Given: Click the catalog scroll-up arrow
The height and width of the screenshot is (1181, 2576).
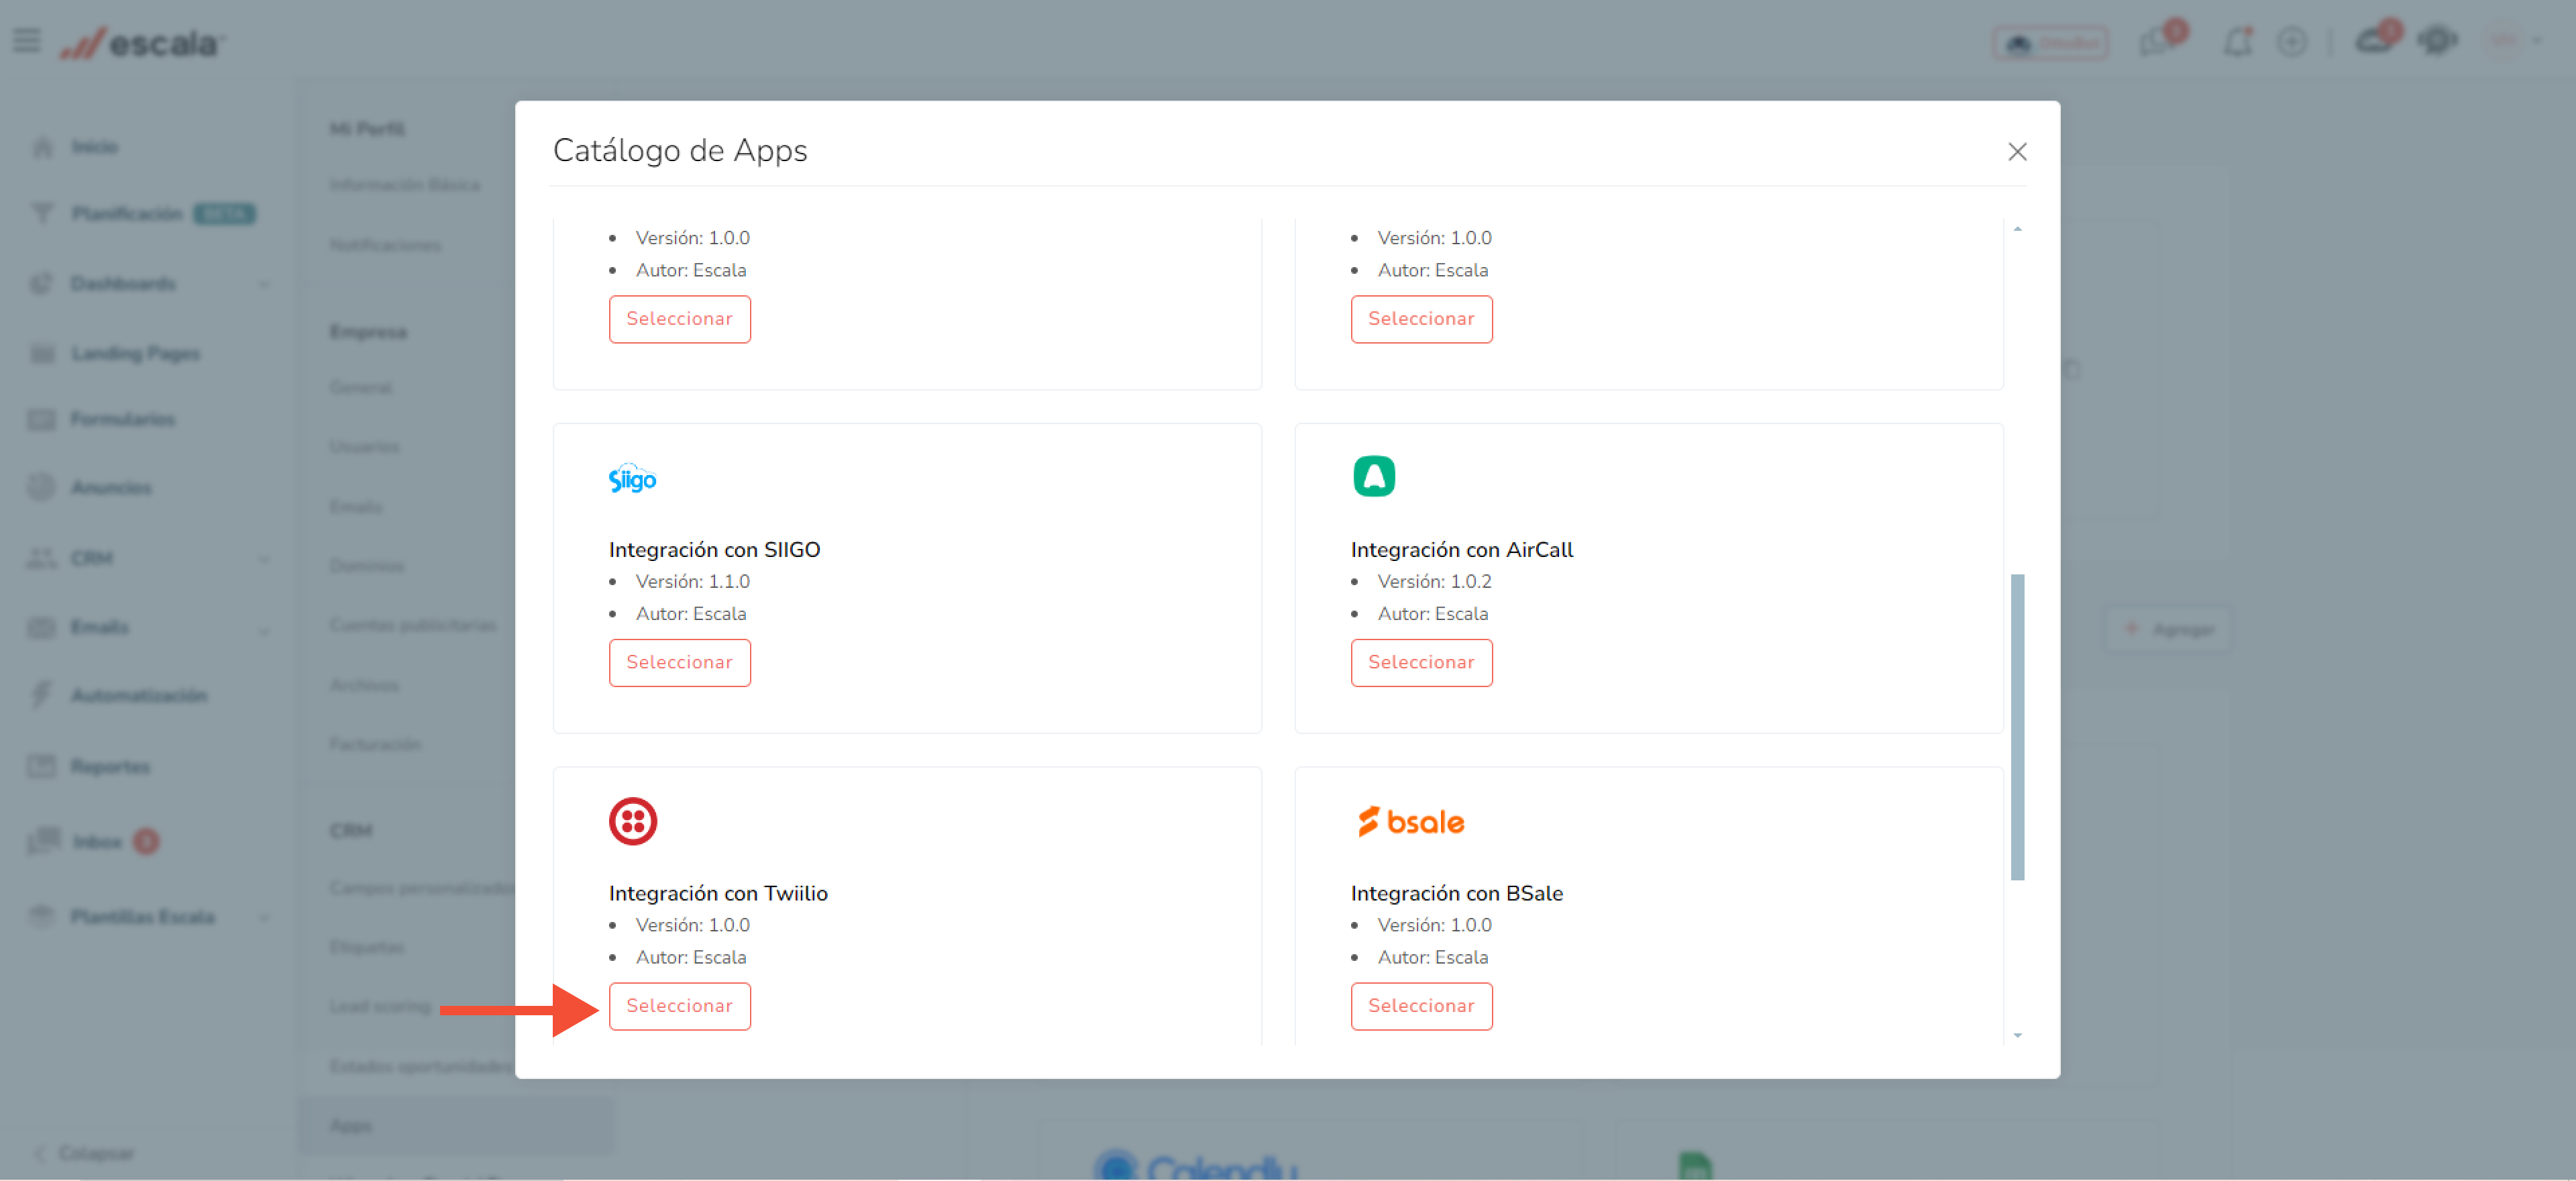Looking at the screenshot, I should tap(2017, 229).
